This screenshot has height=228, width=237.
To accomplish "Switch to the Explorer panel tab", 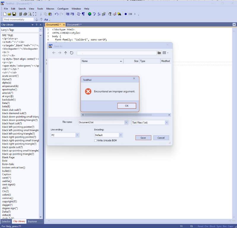I will tap(32, 221).
